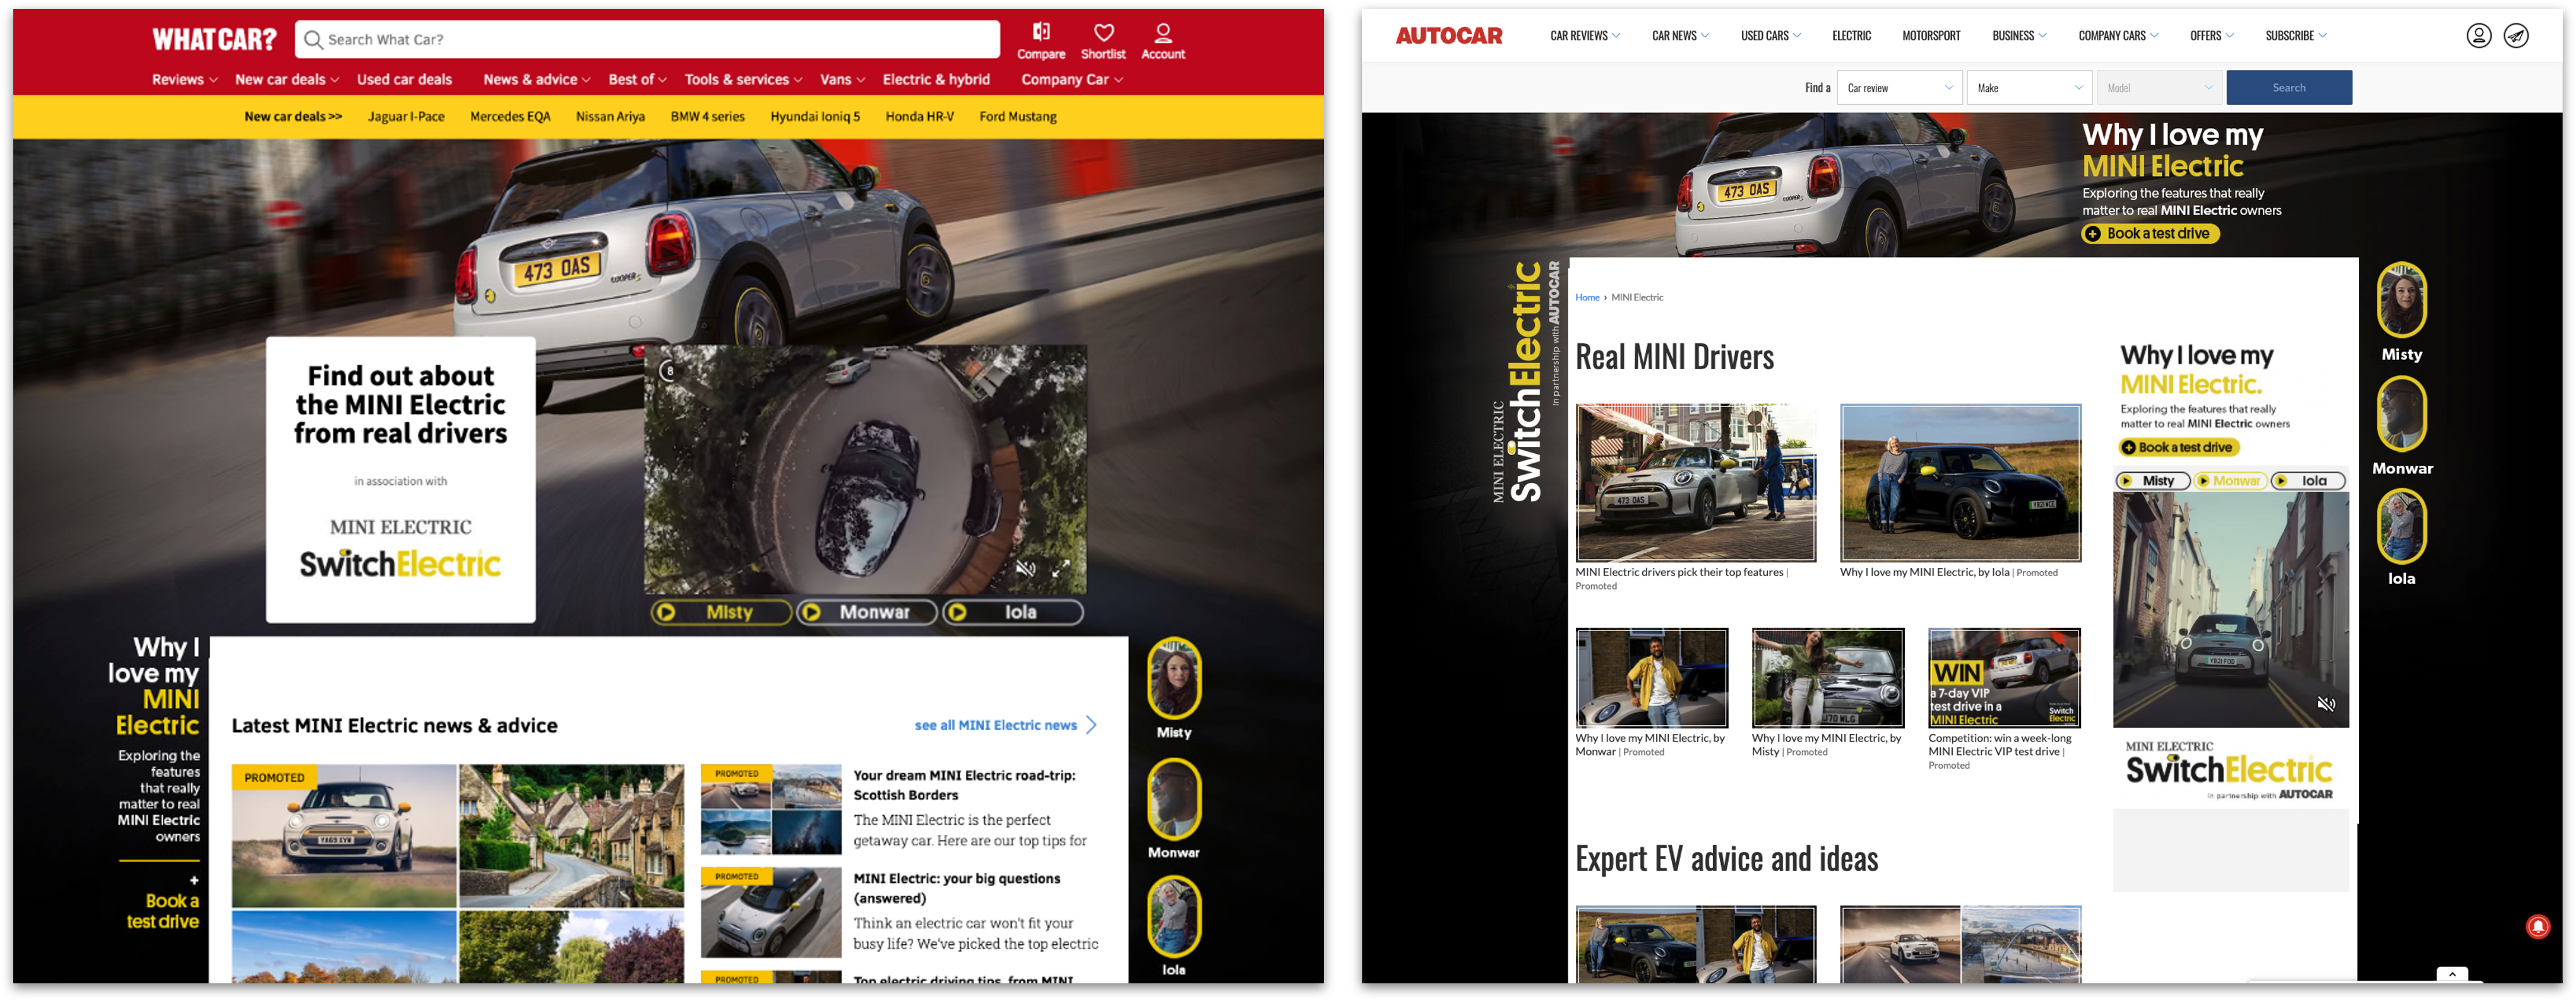Image resolution: width=2576 pixels, height=1001 pixels.
Task: Play Iola video in What Car hero
Action: click(1012, 612)
